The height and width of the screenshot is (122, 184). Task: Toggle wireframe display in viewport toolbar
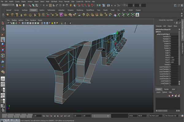point(42,23)
